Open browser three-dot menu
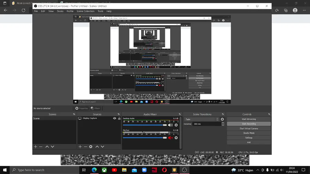This screenshot has width=310, height=174. [x=304, y=10]
